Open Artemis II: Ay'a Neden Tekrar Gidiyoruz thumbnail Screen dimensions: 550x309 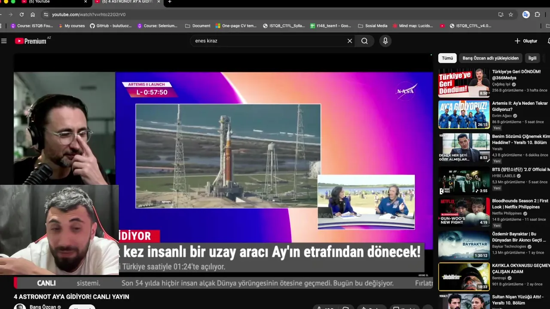pos(464,115)
